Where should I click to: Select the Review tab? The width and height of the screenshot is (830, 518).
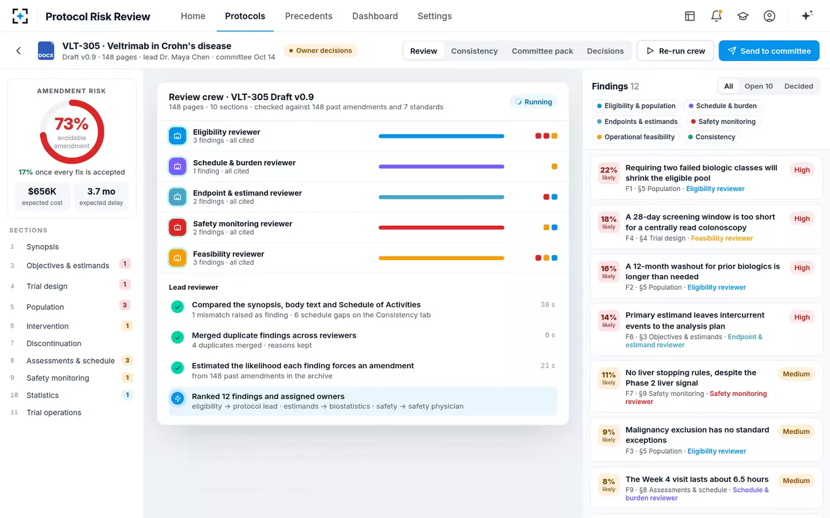[x=424, y=51]
